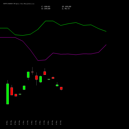Select the green 21 May candle
Viewport: 129px width, 129px height.
click(x=57, y=85)
